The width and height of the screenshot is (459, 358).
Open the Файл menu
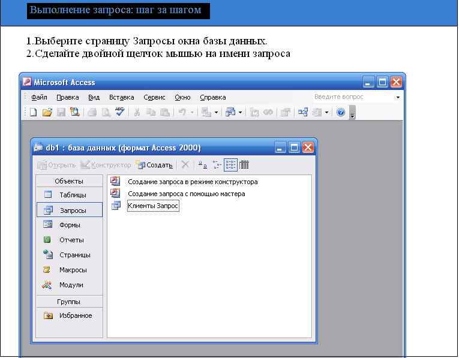click(x=39, y=97)
